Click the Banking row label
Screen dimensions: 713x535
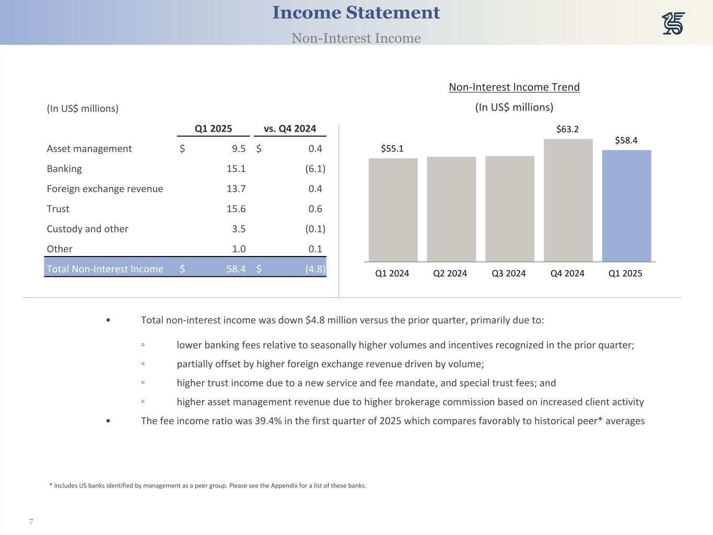tap(64, 169)
